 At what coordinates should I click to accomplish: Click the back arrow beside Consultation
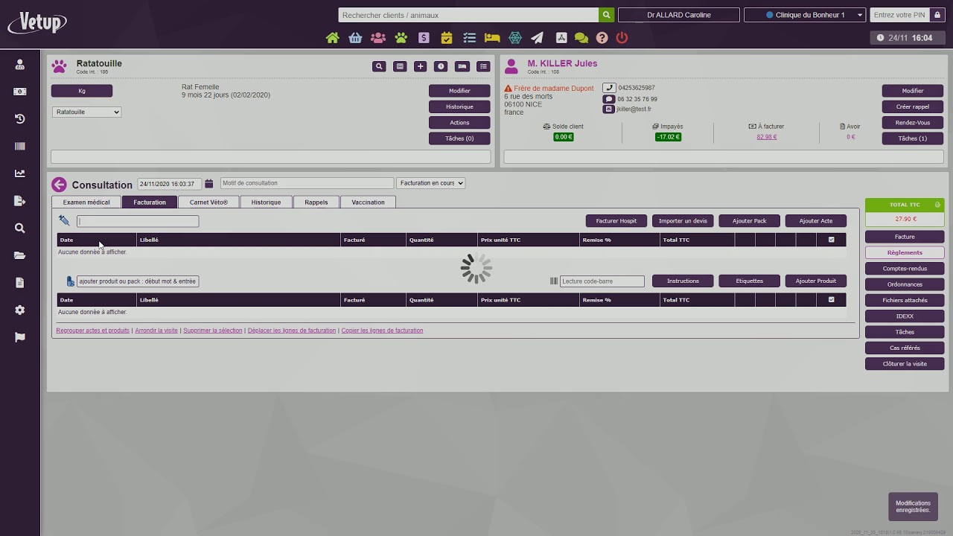[59, 185]
